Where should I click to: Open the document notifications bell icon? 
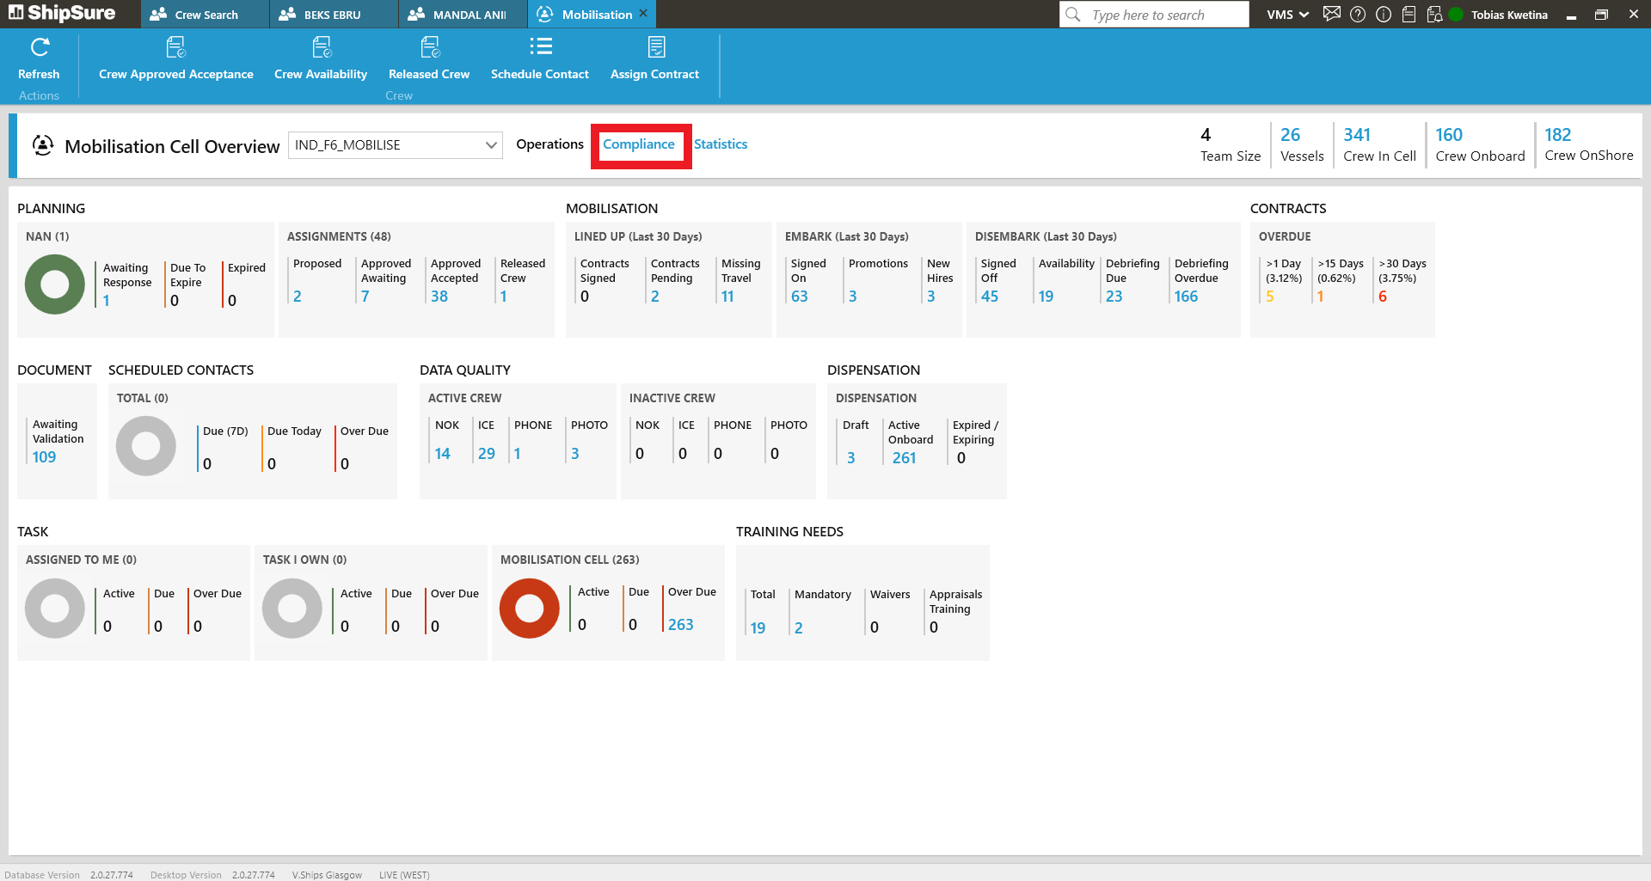pos(1434,15)
